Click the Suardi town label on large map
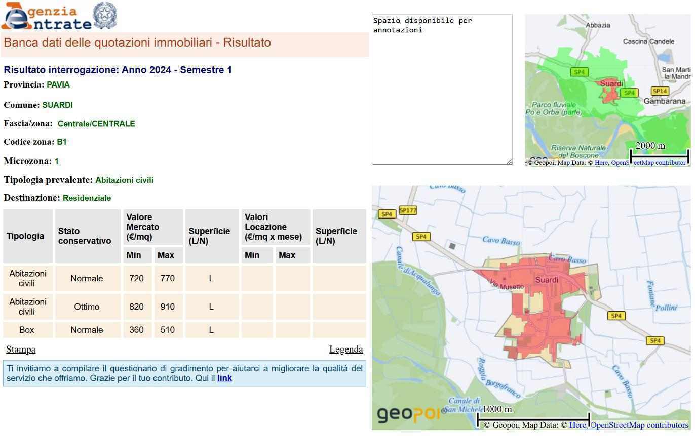Screen dimensions: 695x436 point(547,280)
